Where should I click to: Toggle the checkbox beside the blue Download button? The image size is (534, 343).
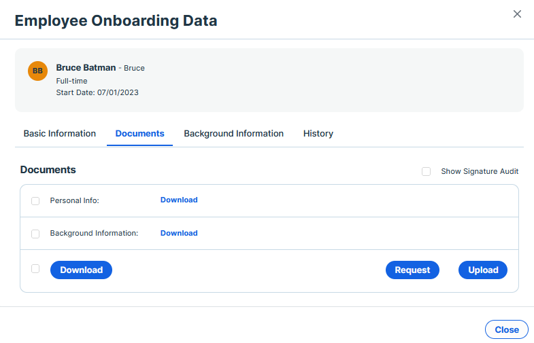click(35, 268)
